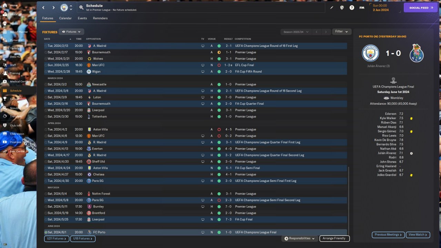Open the Fixtures view dropdown
Viewport: 441px width, 248px height.
click(71, 32)
